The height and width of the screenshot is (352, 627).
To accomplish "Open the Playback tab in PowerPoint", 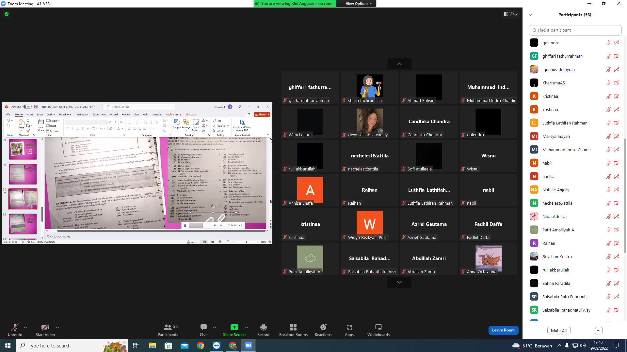I will (191, 114).
